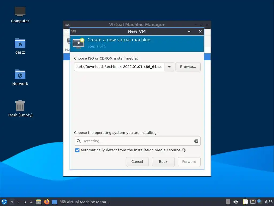274x206 pixels.
Task: Clear the operating system search field
Action: point(196,141)
